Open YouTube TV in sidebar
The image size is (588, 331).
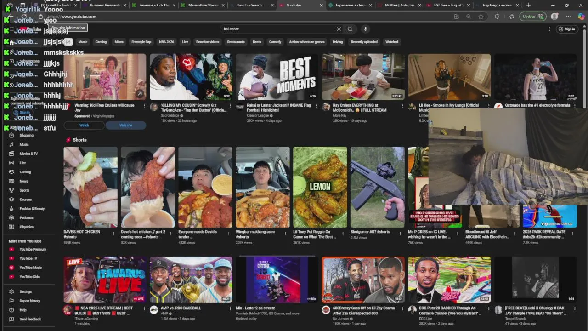pos(28,258)
